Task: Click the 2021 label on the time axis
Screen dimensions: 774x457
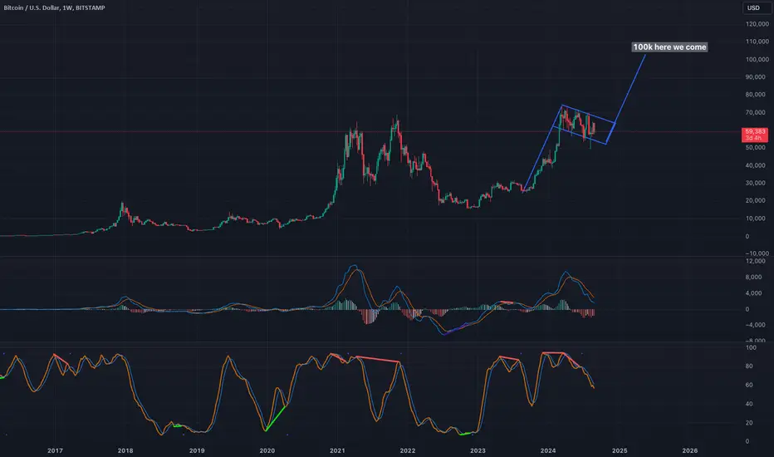Action: (x=338, y=450)
